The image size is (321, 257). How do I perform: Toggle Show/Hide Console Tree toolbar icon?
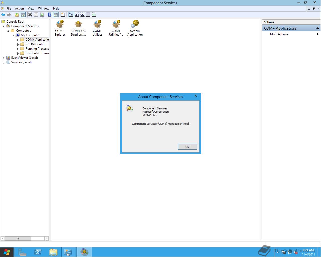click(x=23, y=15)
